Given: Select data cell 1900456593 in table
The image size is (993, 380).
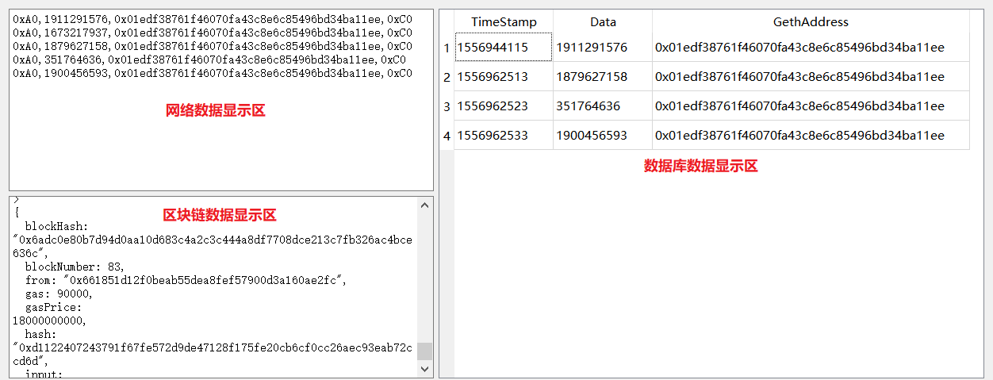Looking at the screenshot, I should pos(603,136).
